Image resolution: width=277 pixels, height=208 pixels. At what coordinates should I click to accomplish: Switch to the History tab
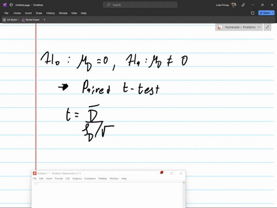[51, 13]
